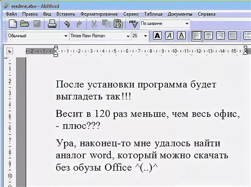Viewport: 251px width, 187px height.
Task: Open the Правка menu
Action: point(30,14)
